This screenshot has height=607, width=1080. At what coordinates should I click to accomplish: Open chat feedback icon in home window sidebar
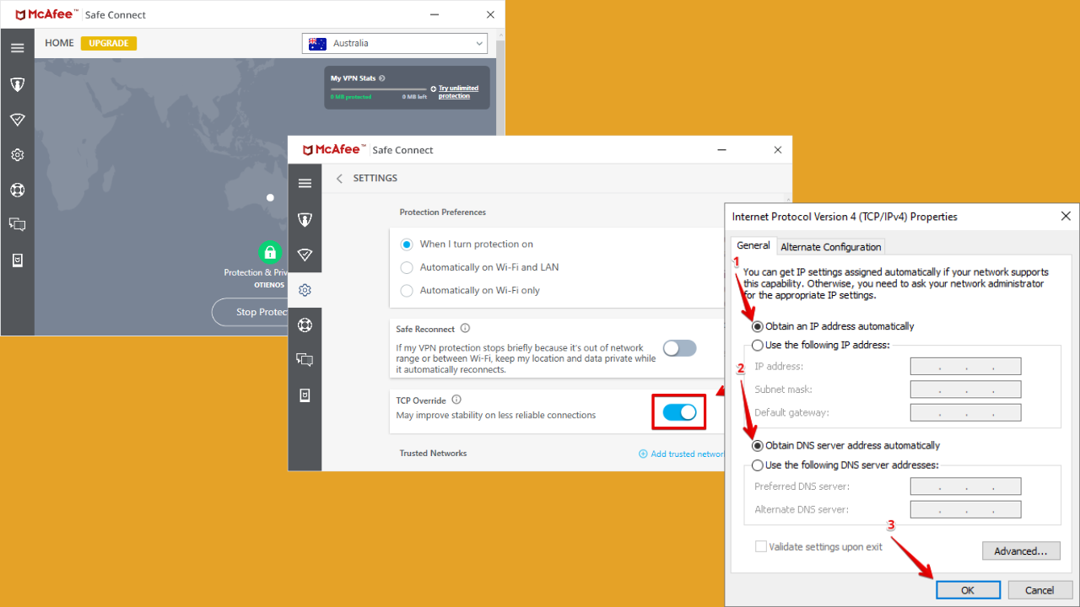17,224
